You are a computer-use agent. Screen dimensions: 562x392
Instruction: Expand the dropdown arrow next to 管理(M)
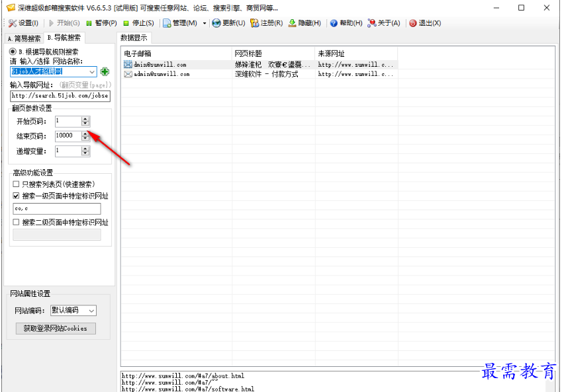[205, 23]
